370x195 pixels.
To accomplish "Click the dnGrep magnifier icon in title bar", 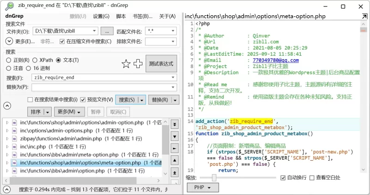I will coord(10,6).
